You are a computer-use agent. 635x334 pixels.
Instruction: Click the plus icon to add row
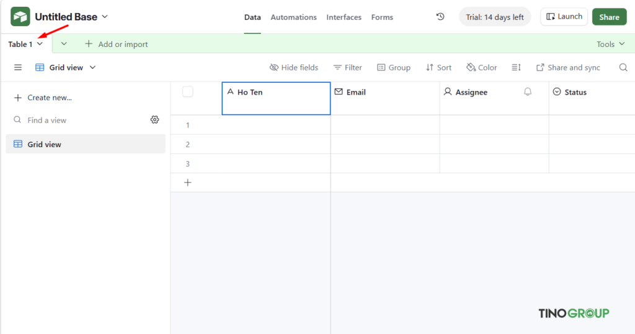pyautogui.click(x=187, y=182)
